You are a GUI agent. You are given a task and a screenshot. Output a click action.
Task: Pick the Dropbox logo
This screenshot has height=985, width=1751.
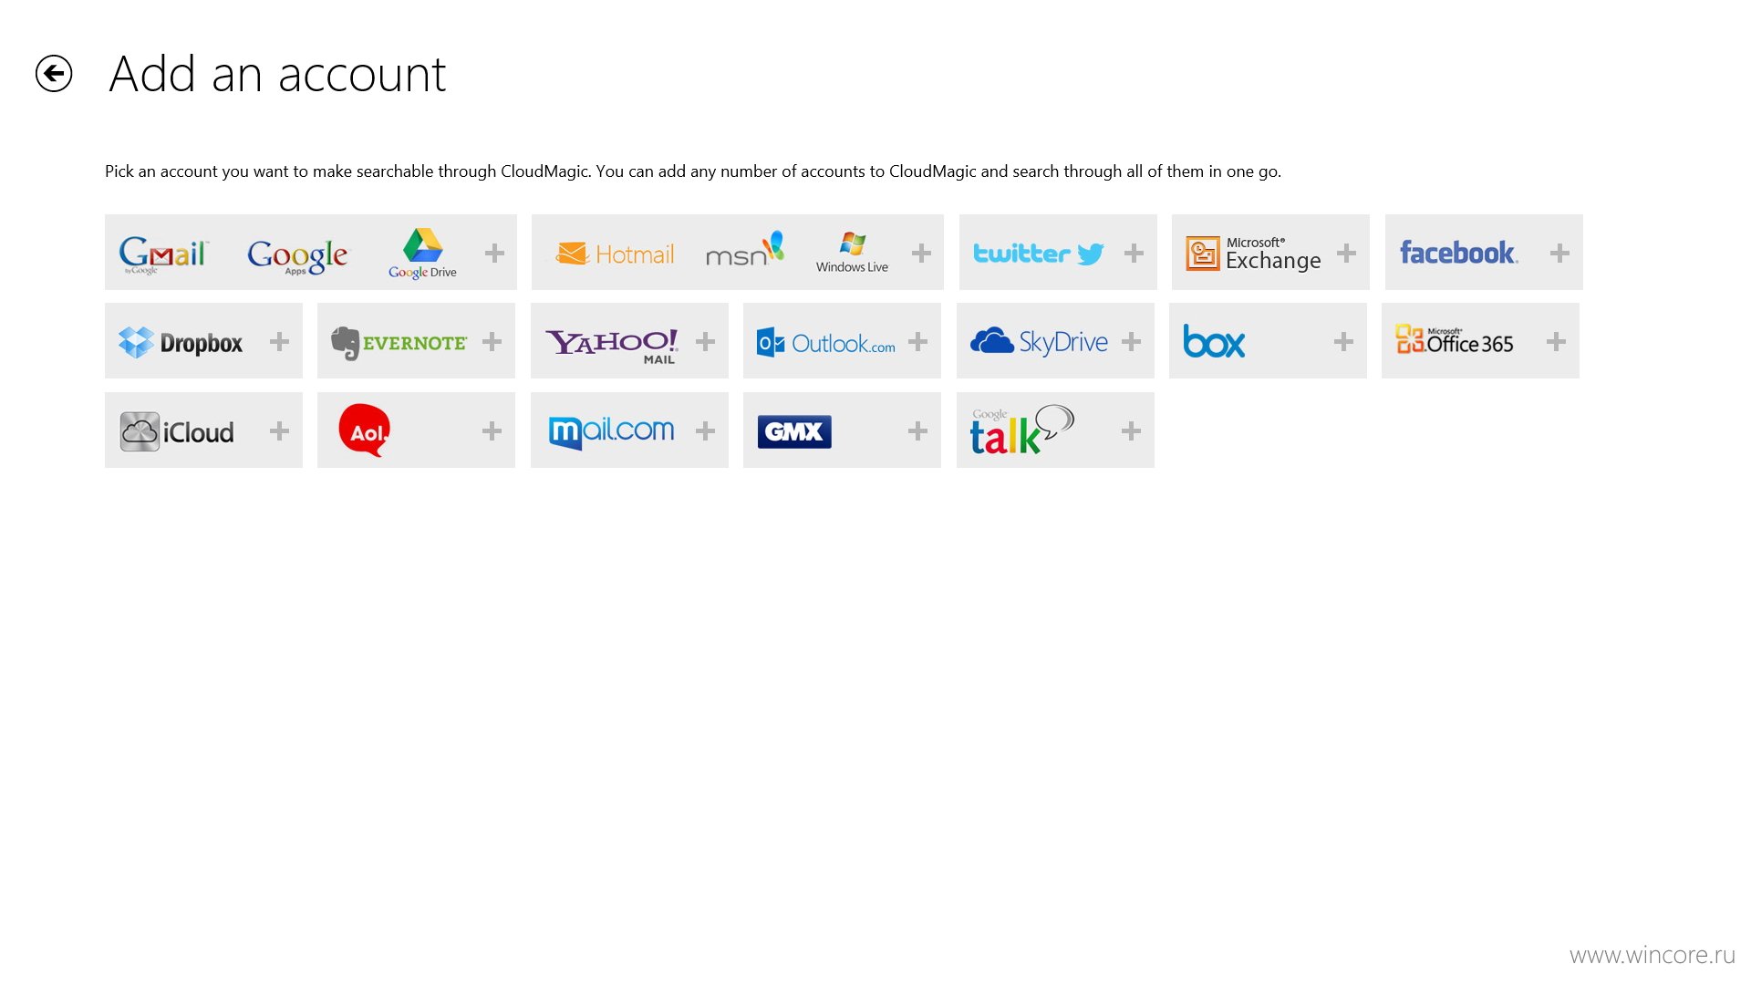click(x=181, y=342)
